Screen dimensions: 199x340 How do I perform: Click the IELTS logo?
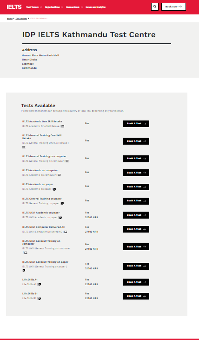point(14,7)
